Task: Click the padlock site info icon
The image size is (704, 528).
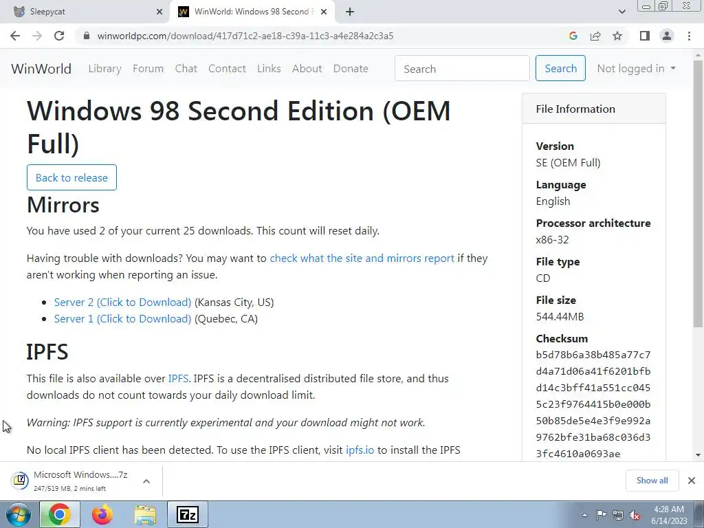Action: (x=87, y=36)
